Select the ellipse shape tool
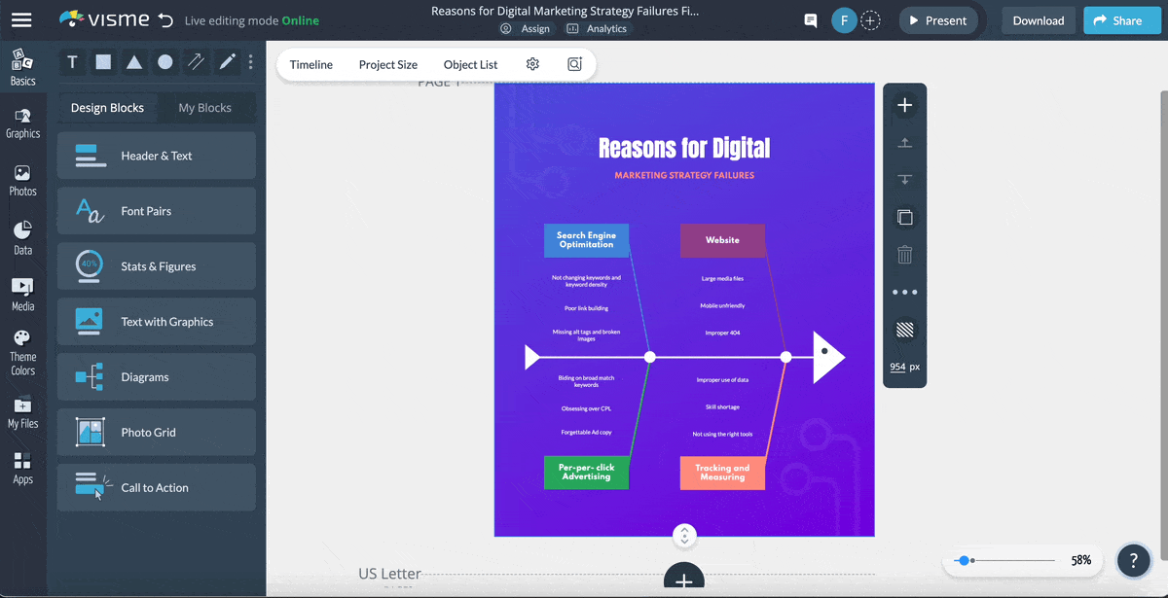Screen dimensions: 1168x598 pos(165,61)
